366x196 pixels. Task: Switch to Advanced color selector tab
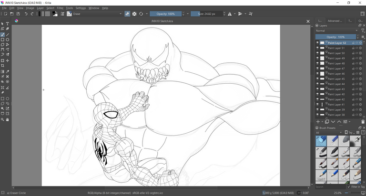(335, 21)
